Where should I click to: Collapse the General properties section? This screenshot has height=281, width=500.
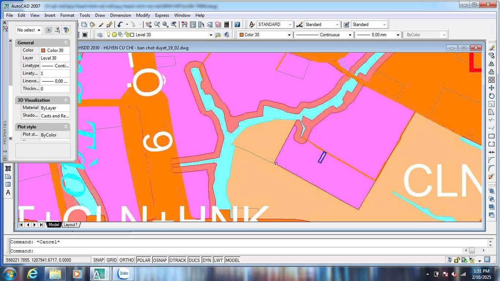tap(66, 43)
